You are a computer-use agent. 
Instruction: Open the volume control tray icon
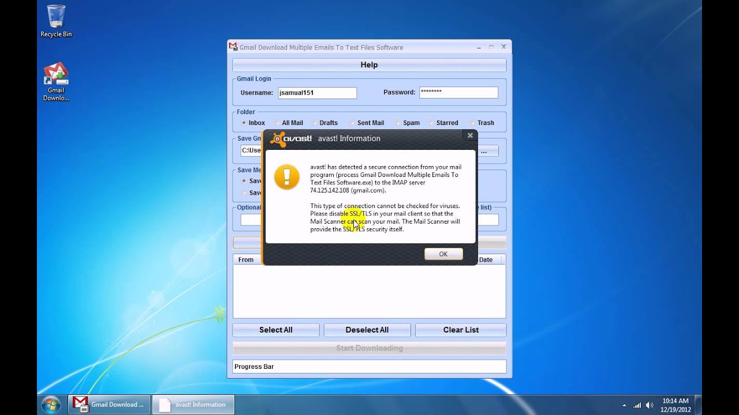point(650,405)
